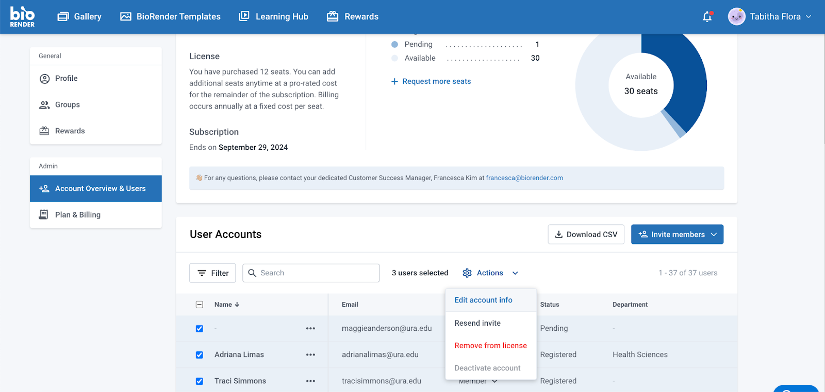
Task: Click the Pending legend dot
Action: (x=394, y=44)
